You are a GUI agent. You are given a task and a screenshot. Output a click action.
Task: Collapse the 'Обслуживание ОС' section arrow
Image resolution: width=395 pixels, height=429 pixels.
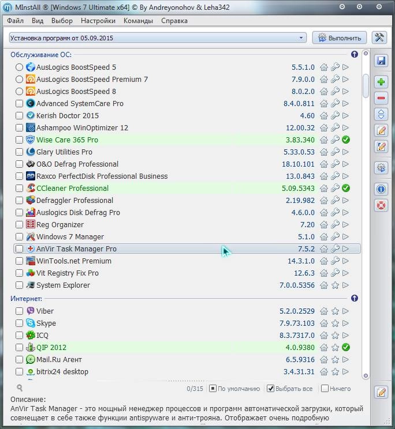click(x=355, y=54)
